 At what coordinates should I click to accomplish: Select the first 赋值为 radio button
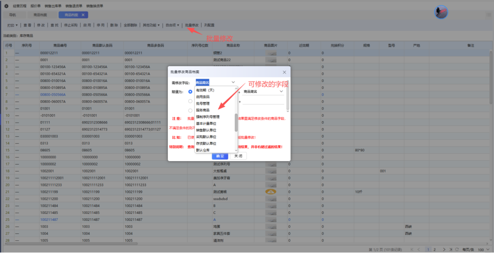click(190, 91)
